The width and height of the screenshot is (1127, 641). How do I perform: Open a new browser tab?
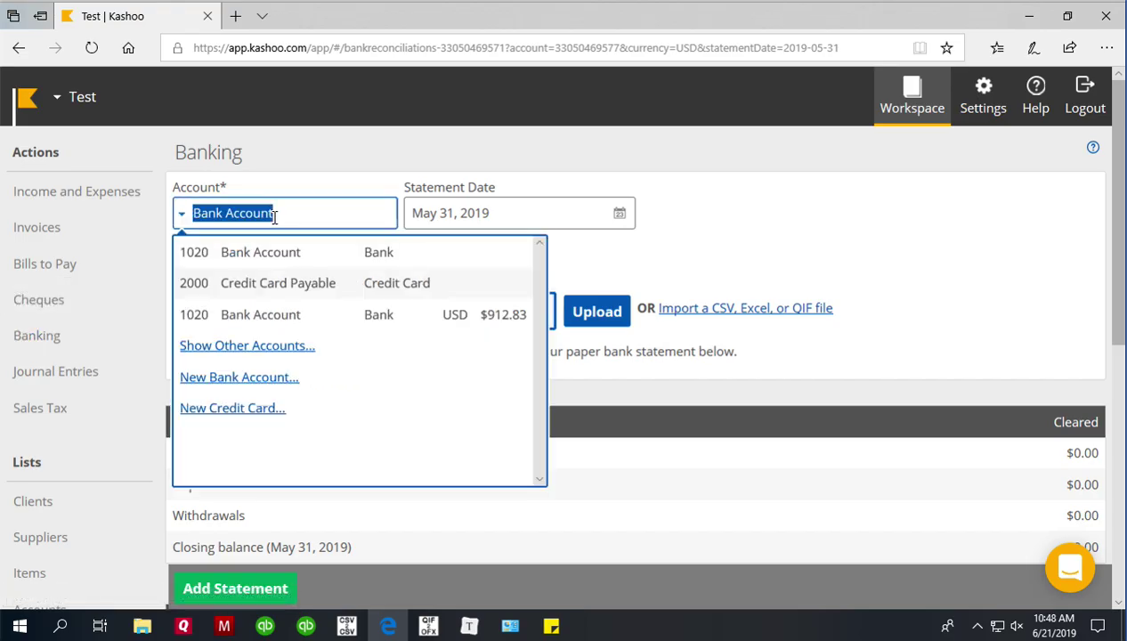point(235,16)
